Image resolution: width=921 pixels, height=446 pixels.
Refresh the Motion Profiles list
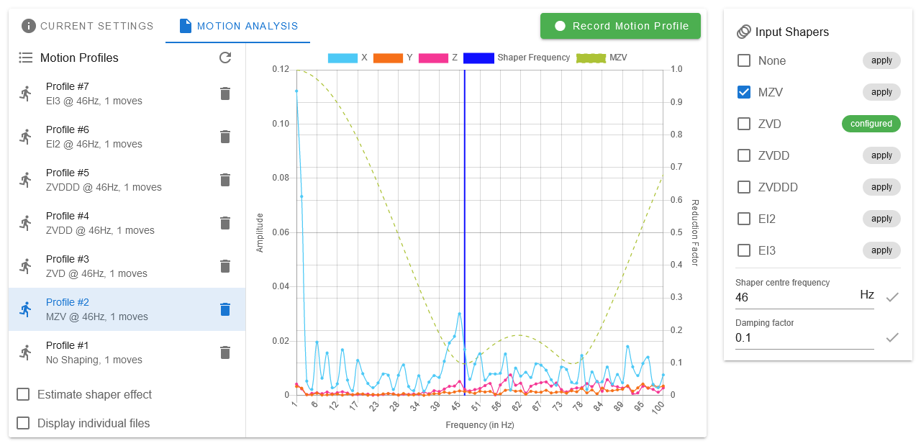point(225,58)
